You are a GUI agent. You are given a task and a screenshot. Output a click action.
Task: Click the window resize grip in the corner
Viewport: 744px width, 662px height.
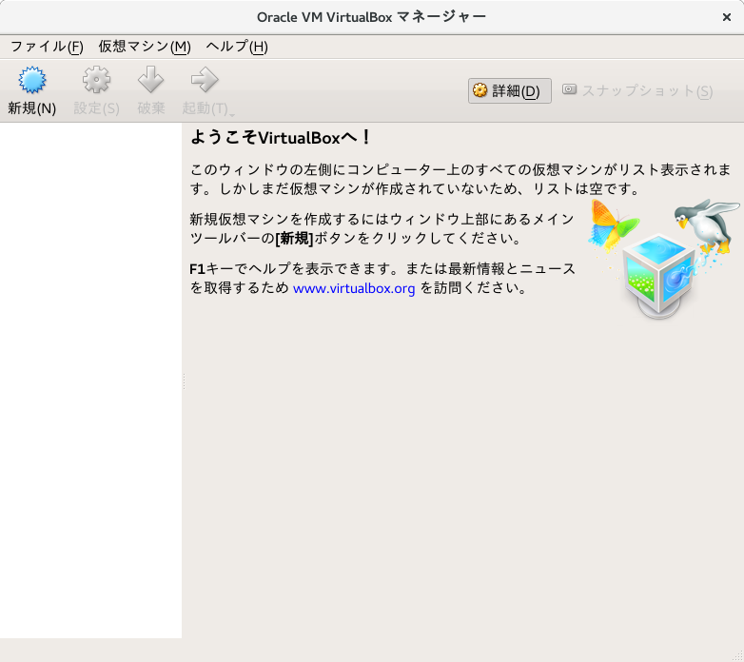[738, 656]
